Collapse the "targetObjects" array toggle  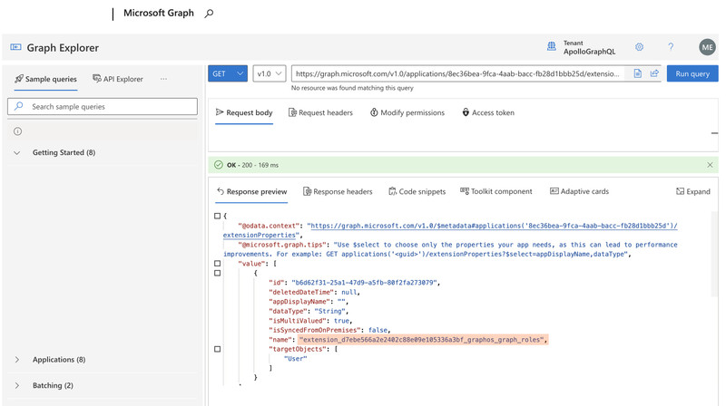[217, 349]
